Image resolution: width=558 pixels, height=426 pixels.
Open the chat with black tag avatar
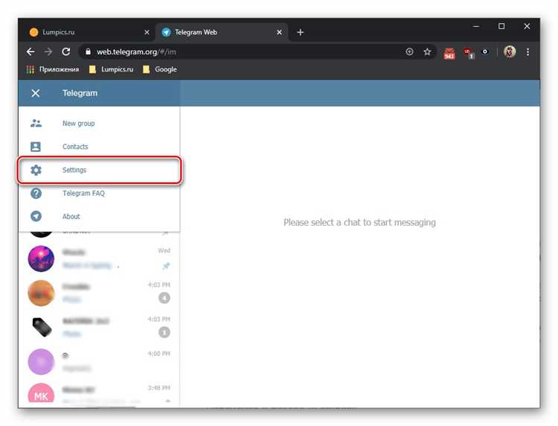(x=99, y=328)
